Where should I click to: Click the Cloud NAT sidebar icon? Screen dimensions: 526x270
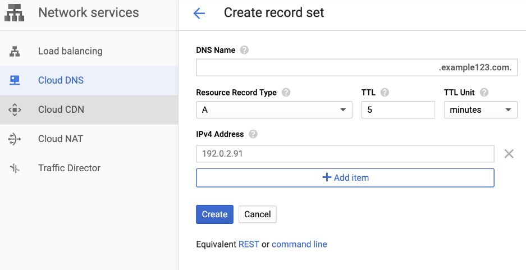point(15,139)
